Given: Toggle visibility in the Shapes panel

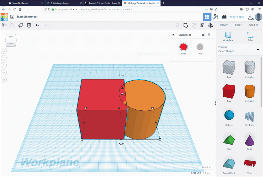Looking at the screenshot, I should (x=209, y=34).
